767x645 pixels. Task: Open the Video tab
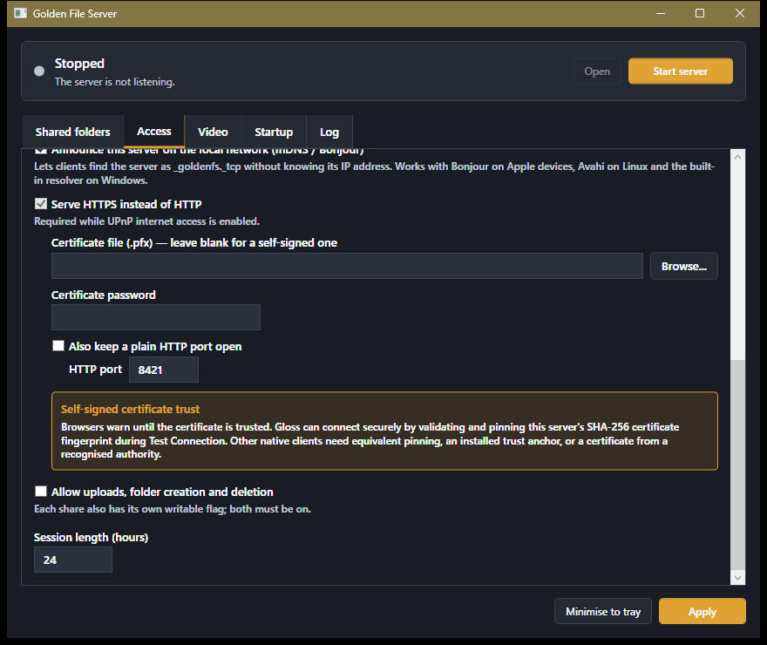(213, 132)
